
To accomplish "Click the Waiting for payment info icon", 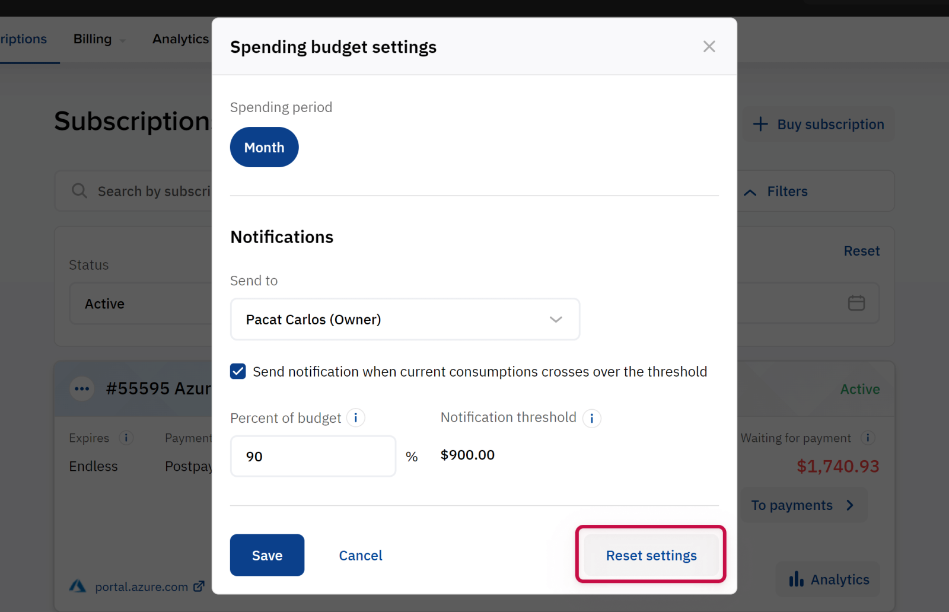I will coord(868,438).
